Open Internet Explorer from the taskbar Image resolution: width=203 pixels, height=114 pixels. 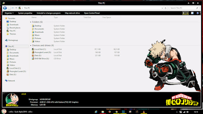[96, 112]
